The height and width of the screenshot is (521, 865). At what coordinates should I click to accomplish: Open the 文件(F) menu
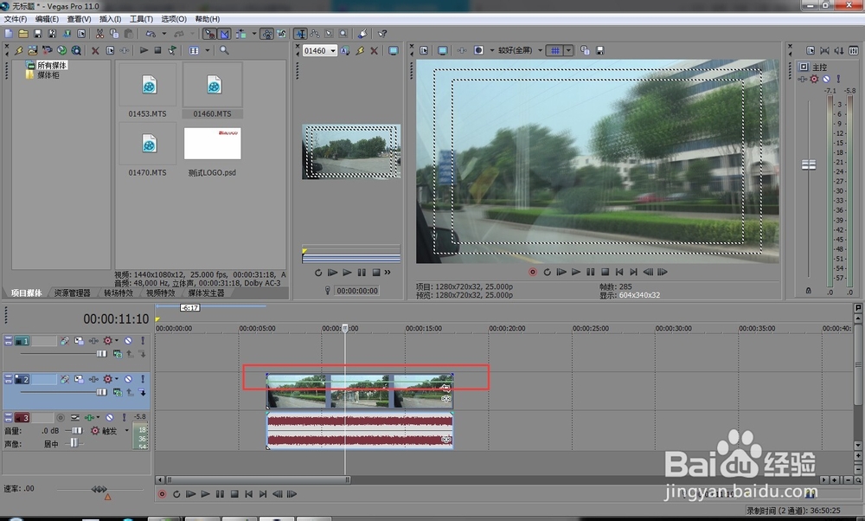pos(16,19)
